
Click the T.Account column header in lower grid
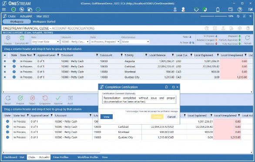point(60,116)
